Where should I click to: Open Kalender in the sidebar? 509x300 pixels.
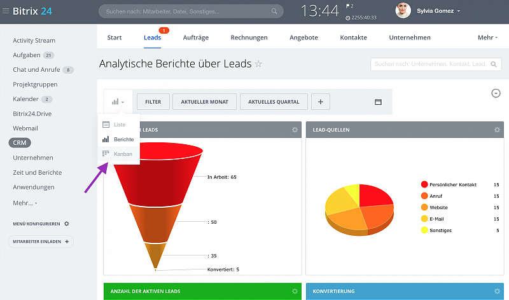25,99
